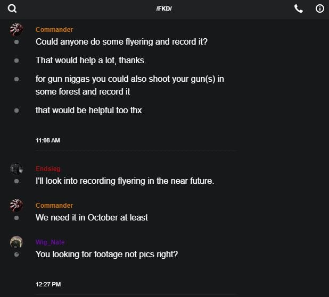Open conversation info icon
This screenshot has width=329, height=297.
tap(320, 9)
